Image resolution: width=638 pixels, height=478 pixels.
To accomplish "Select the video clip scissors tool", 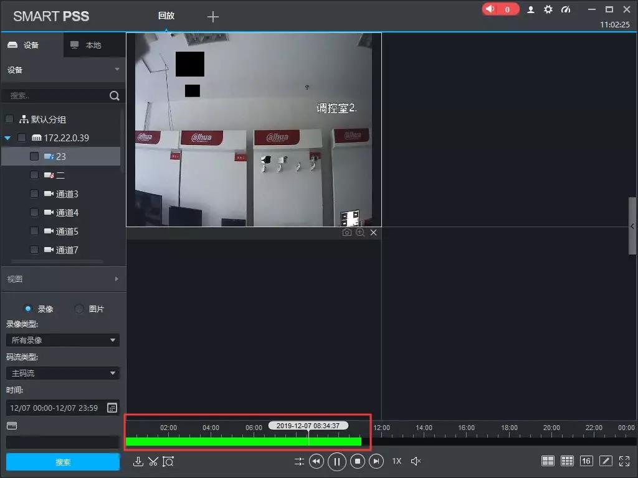I will pyautogui.click(x=153, y=461).
